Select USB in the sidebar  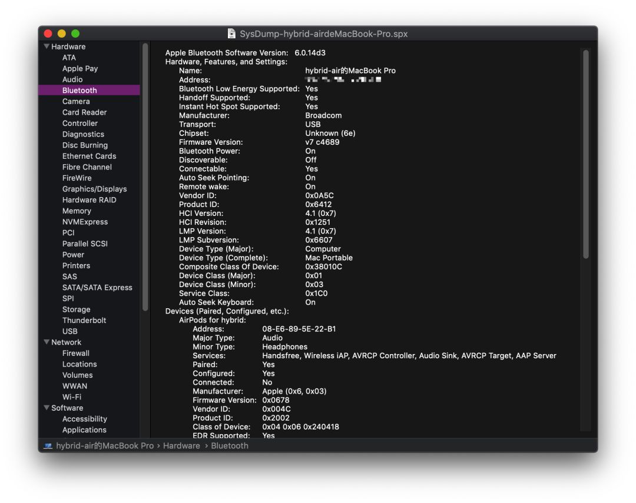click(69, 331)
